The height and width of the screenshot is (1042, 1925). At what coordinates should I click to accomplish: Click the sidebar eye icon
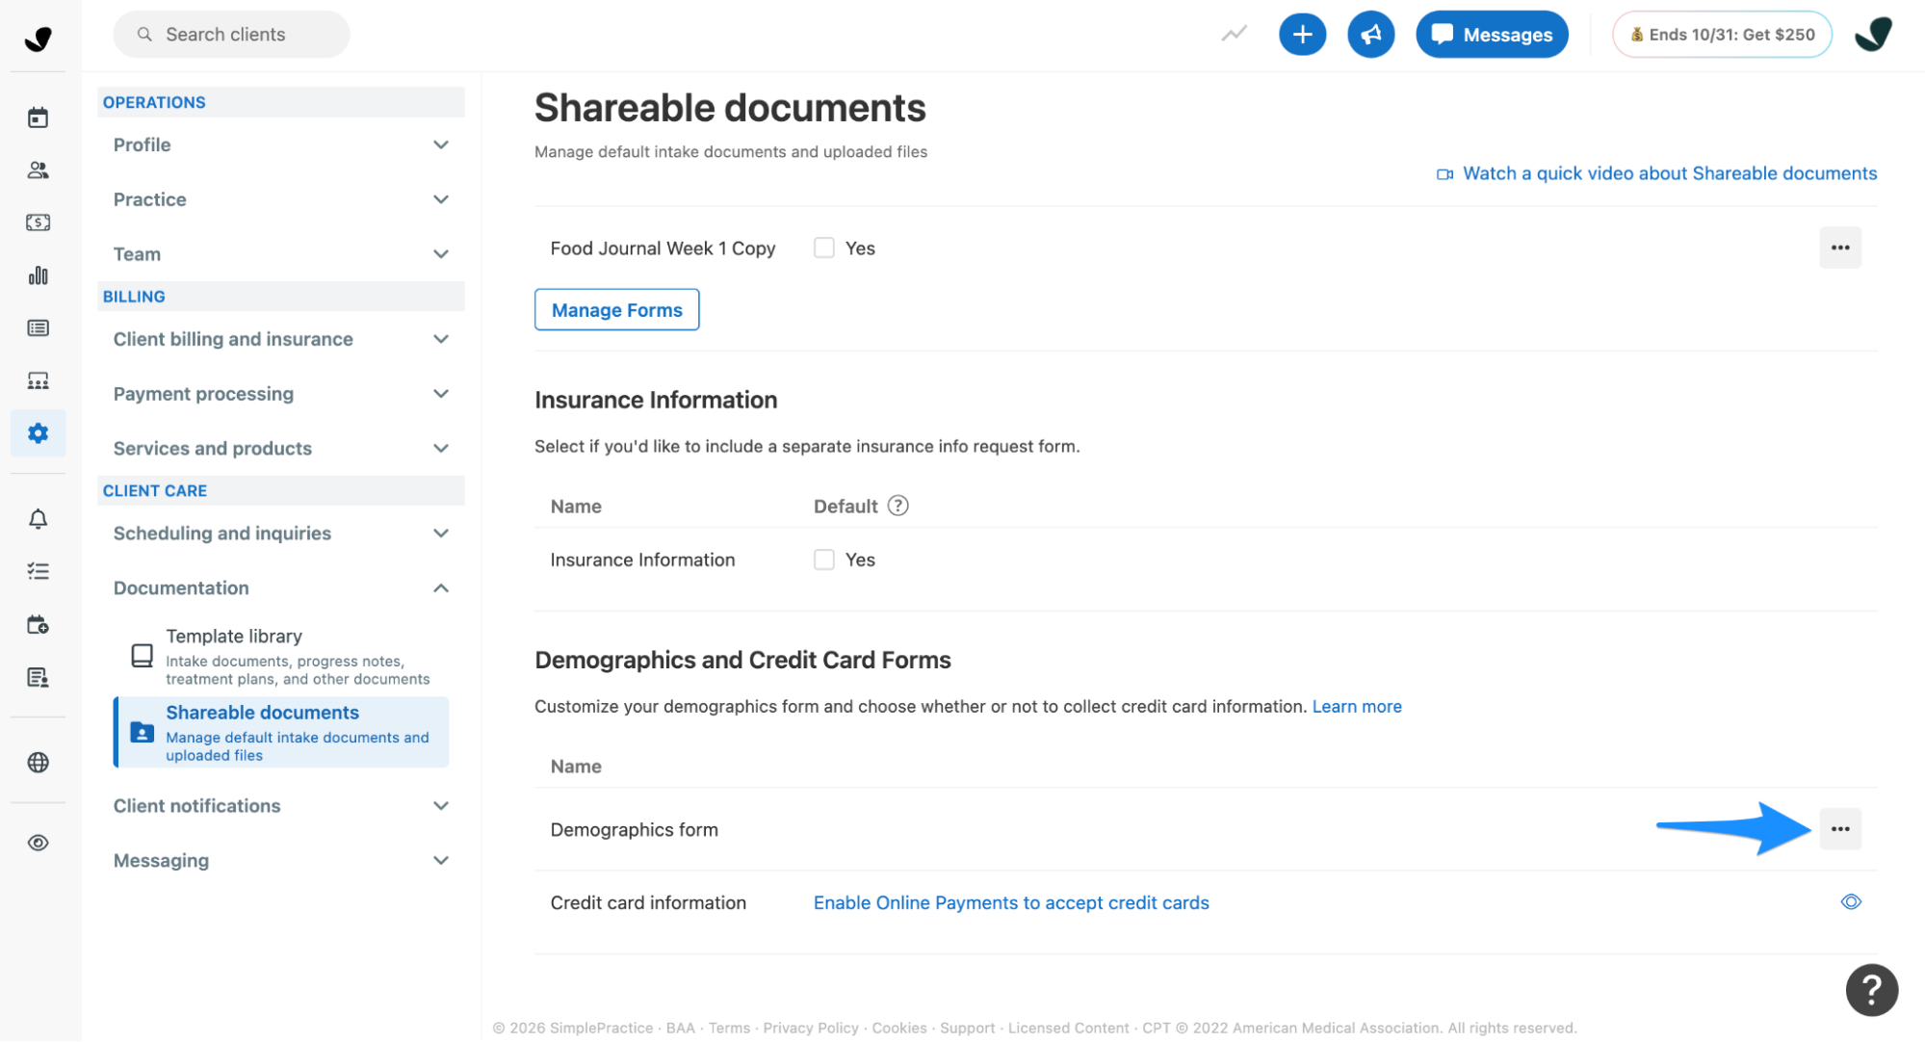(38, 843)
